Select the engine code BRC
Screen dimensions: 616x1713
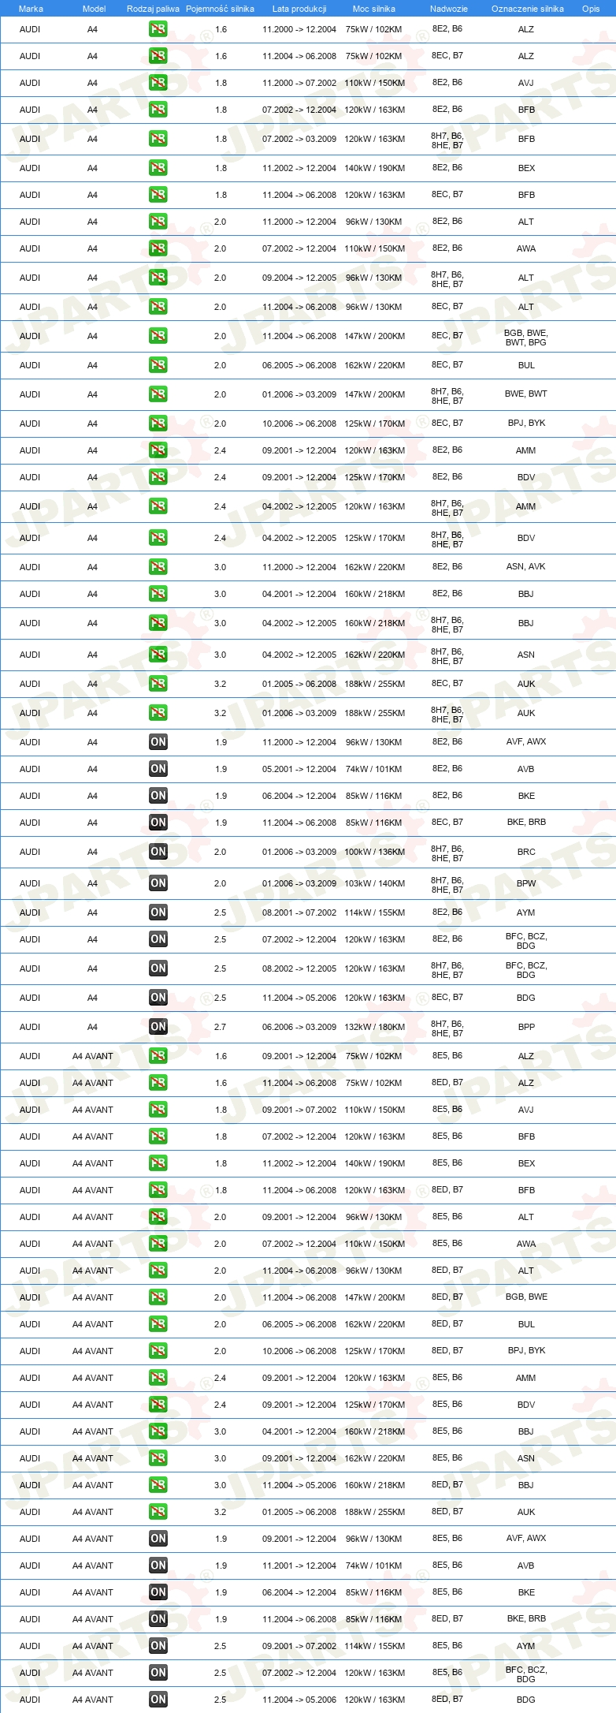[526, 852]
